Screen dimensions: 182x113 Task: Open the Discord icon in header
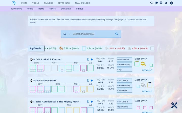(x=161, y=3)
